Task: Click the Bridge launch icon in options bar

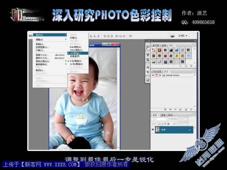Action: coord(172,36)
